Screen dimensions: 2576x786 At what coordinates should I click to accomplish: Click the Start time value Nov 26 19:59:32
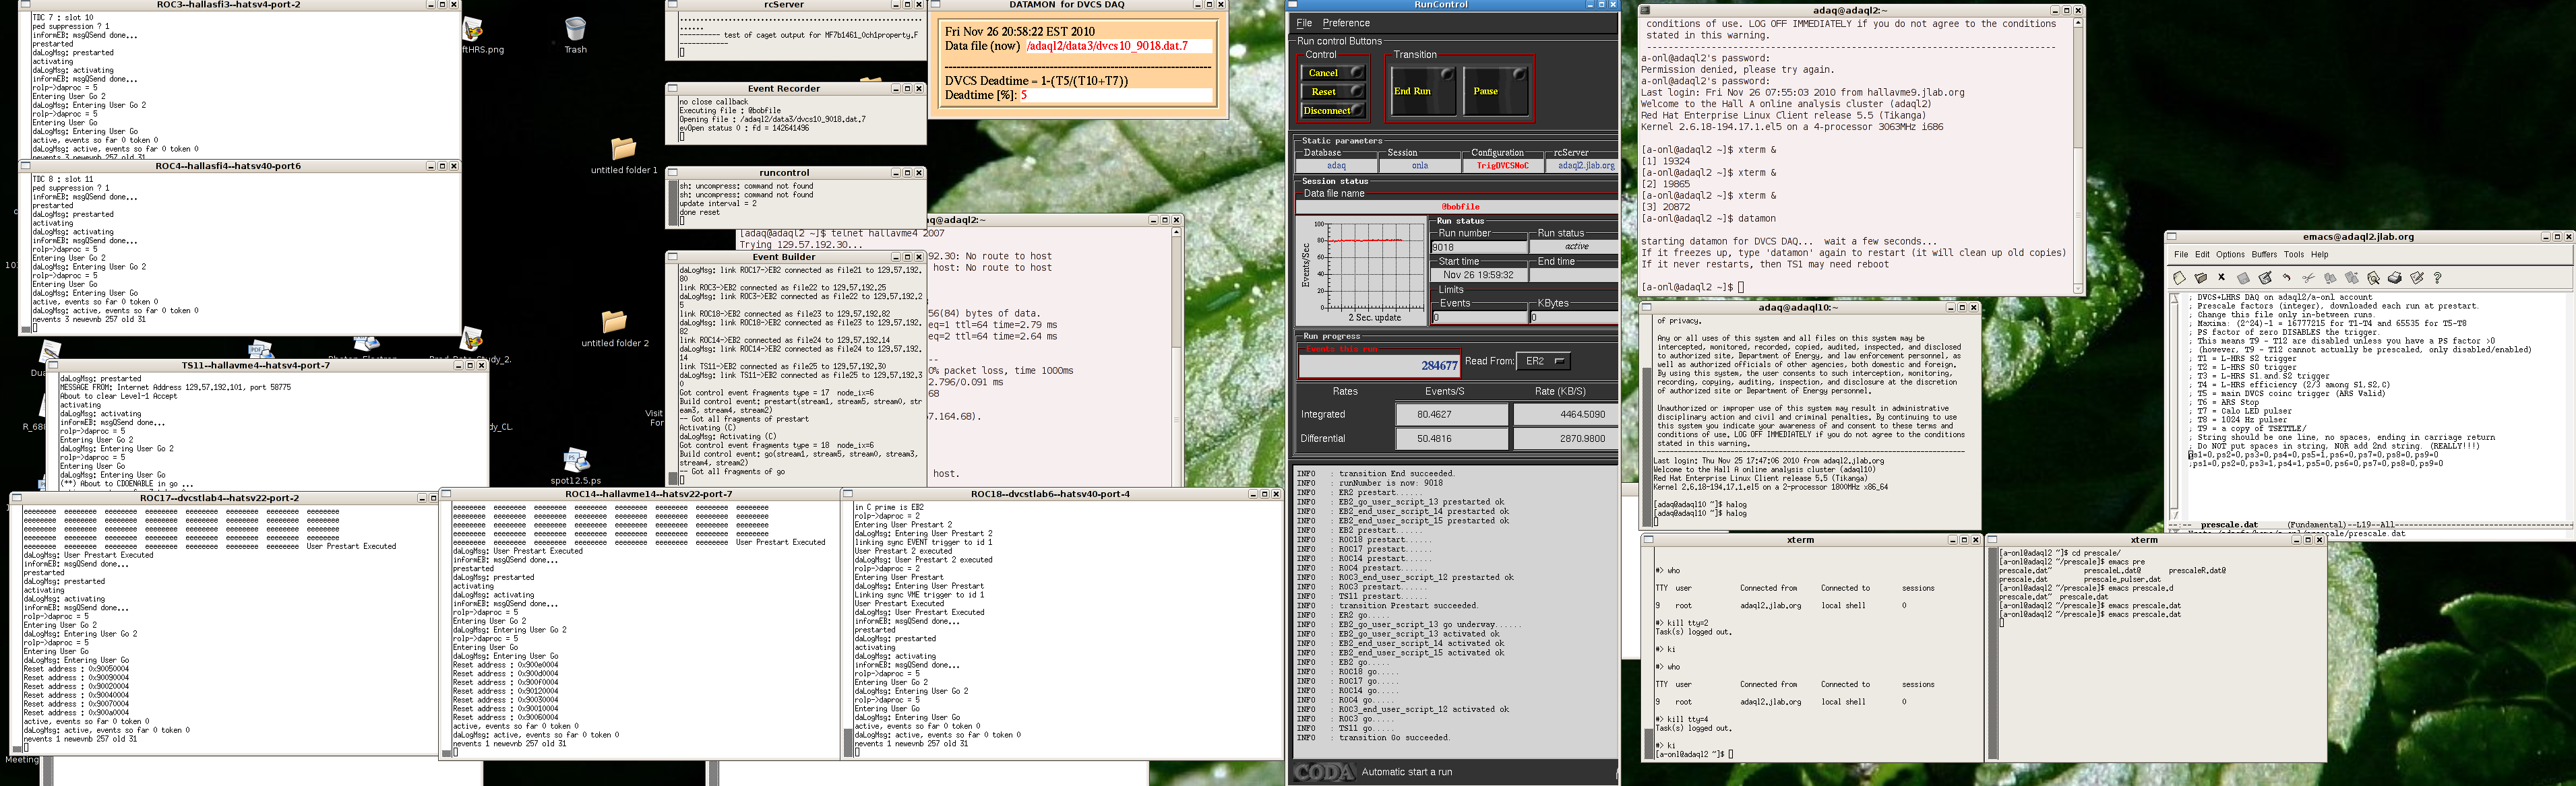[1478, 275]
